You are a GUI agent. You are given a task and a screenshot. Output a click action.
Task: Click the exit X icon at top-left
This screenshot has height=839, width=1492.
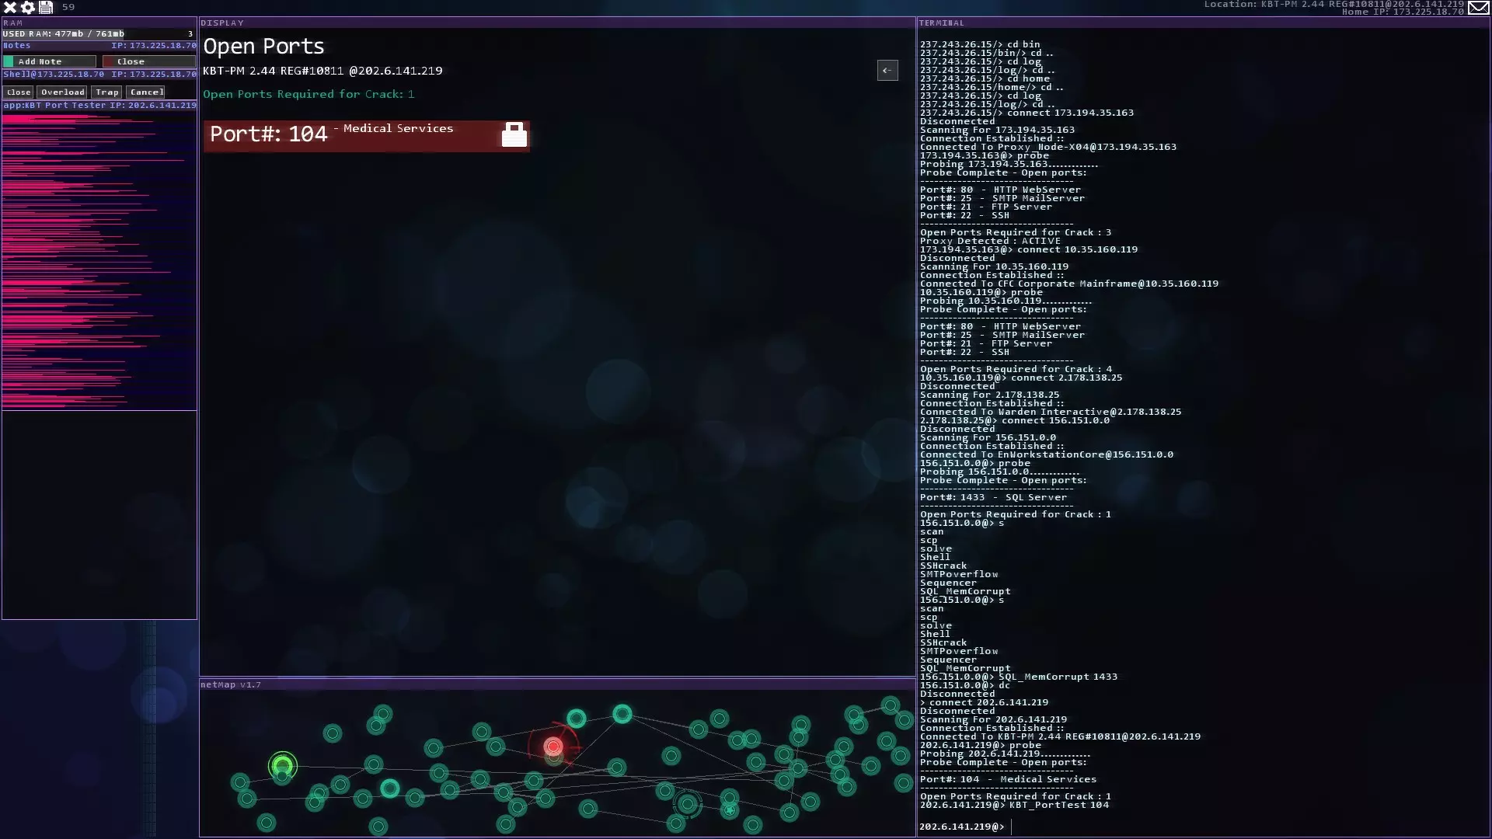pyautogui.click(x=10, y=7)
